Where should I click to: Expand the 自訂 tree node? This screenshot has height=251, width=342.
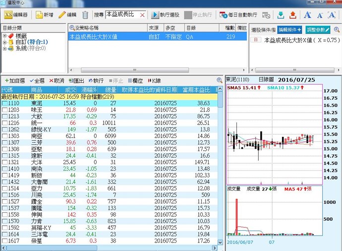[x=5, y=42]
